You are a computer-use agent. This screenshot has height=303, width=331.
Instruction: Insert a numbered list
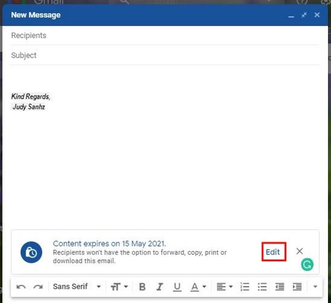[245, 287]
